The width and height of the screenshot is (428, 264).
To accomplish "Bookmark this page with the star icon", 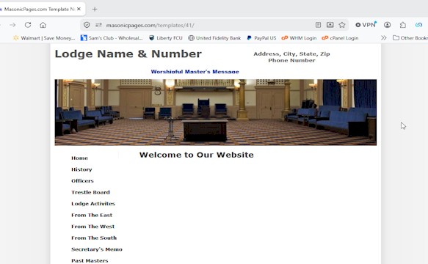I will [x=342, y=25].
